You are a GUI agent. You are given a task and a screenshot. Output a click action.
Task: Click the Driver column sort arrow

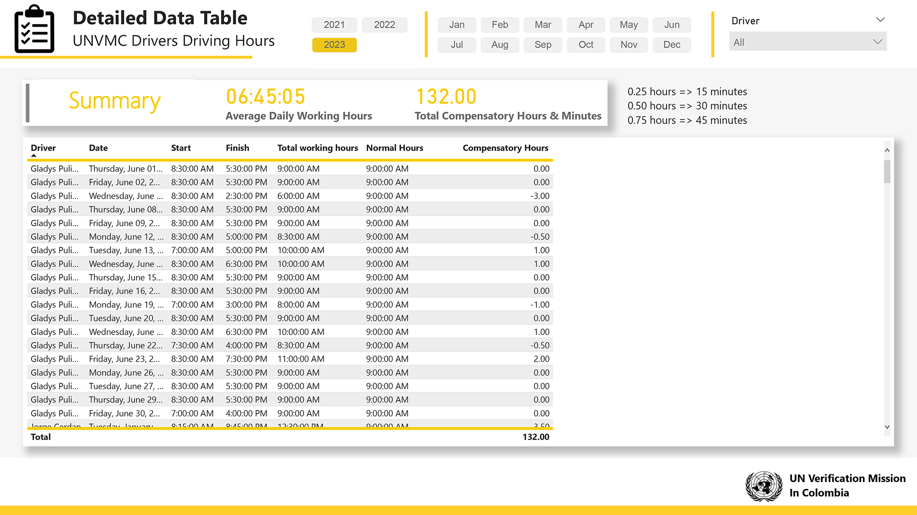pos(33,156)
